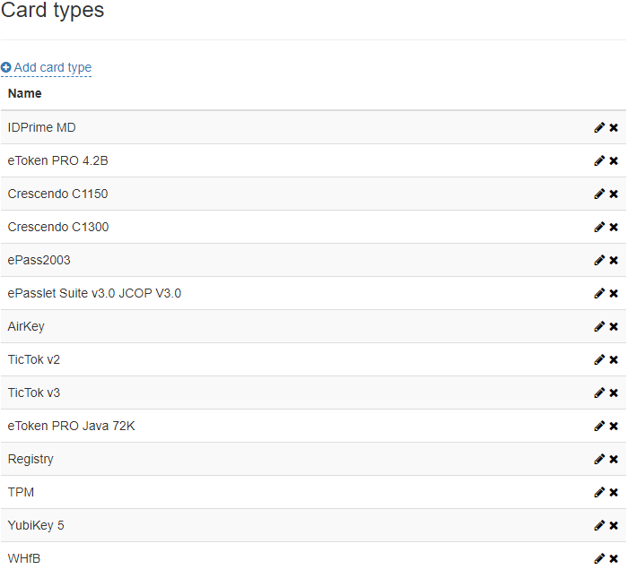Remove the ePass2003 card type
This screenshot has width=628, height=578.
tap(614, 260)
